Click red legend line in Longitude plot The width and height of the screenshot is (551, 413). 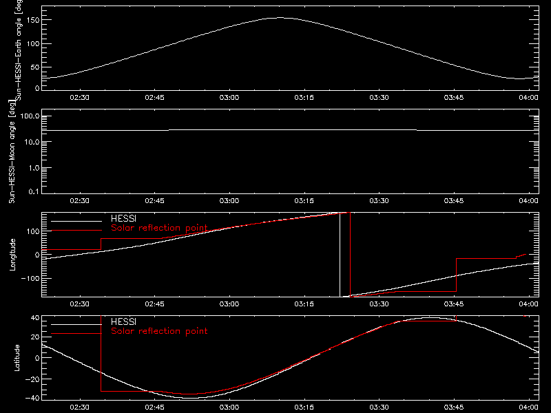(x=76, y=231)
